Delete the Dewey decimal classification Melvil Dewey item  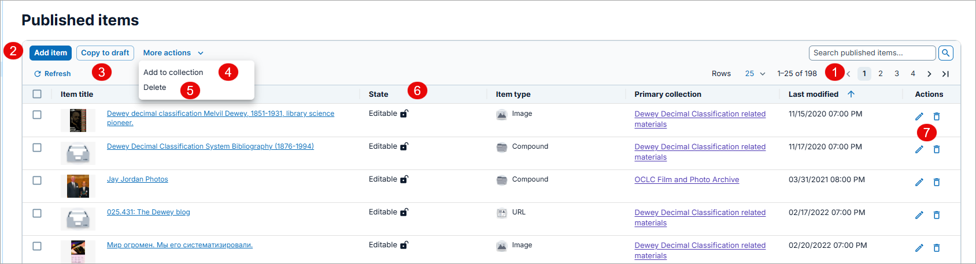937,116
